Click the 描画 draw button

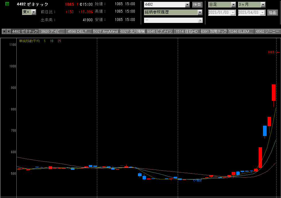(x=273, y=13)
